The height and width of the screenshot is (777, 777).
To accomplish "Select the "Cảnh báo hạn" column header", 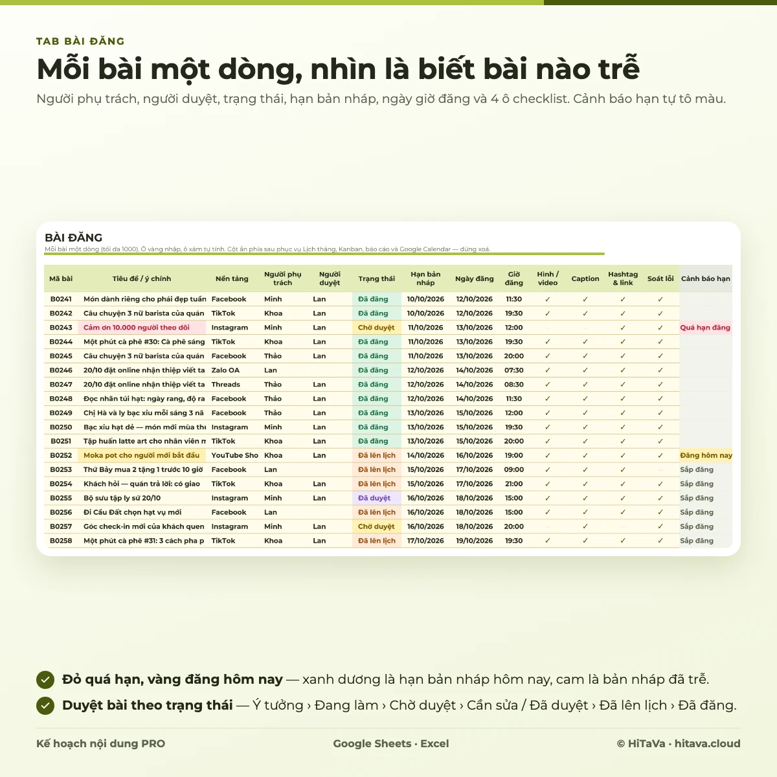I will point(706,279).
